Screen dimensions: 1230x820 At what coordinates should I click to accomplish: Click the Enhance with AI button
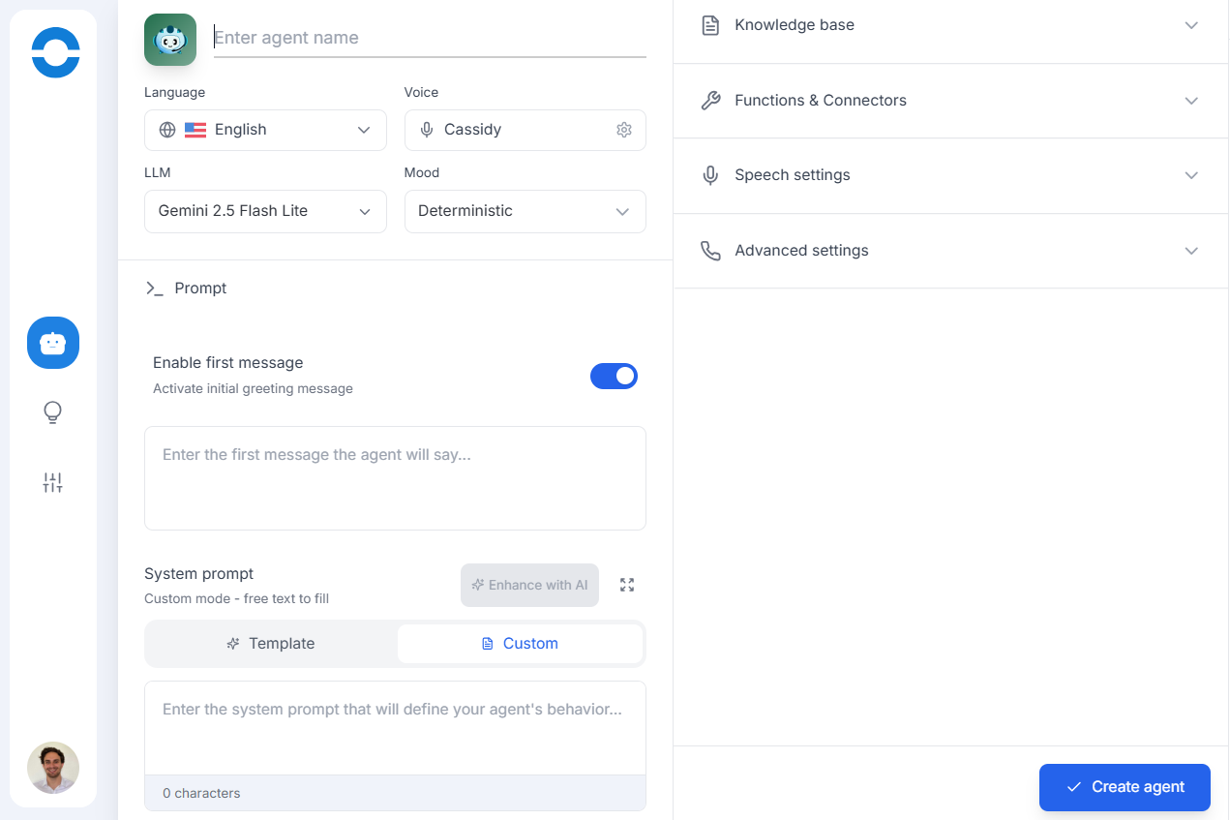(529, 585)
